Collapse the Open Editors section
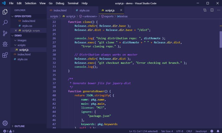222x133 pixels. [x=12, y=16]
